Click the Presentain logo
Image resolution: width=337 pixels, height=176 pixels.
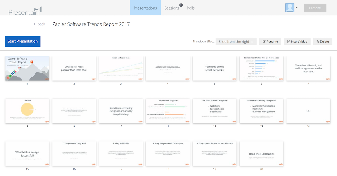tap(25, 11)
